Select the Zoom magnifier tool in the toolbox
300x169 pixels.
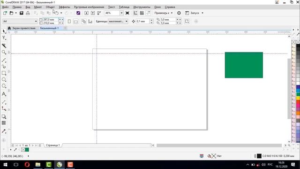[x=4, y=52]
